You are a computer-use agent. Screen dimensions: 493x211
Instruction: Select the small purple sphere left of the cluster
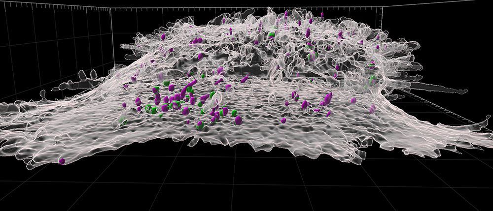click(124, 105)
